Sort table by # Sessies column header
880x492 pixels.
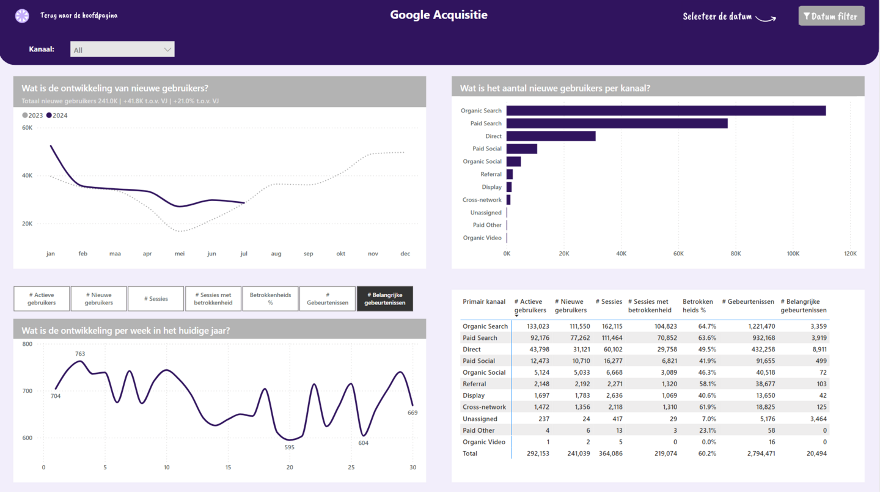click(x=609, y=301)
